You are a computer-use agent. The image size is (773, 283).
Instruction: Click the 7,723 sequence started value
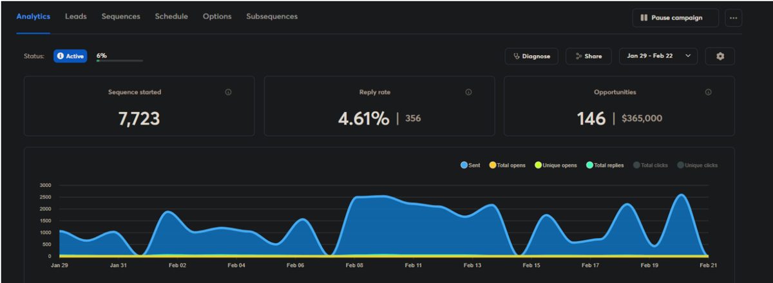[x=139, y=118]
